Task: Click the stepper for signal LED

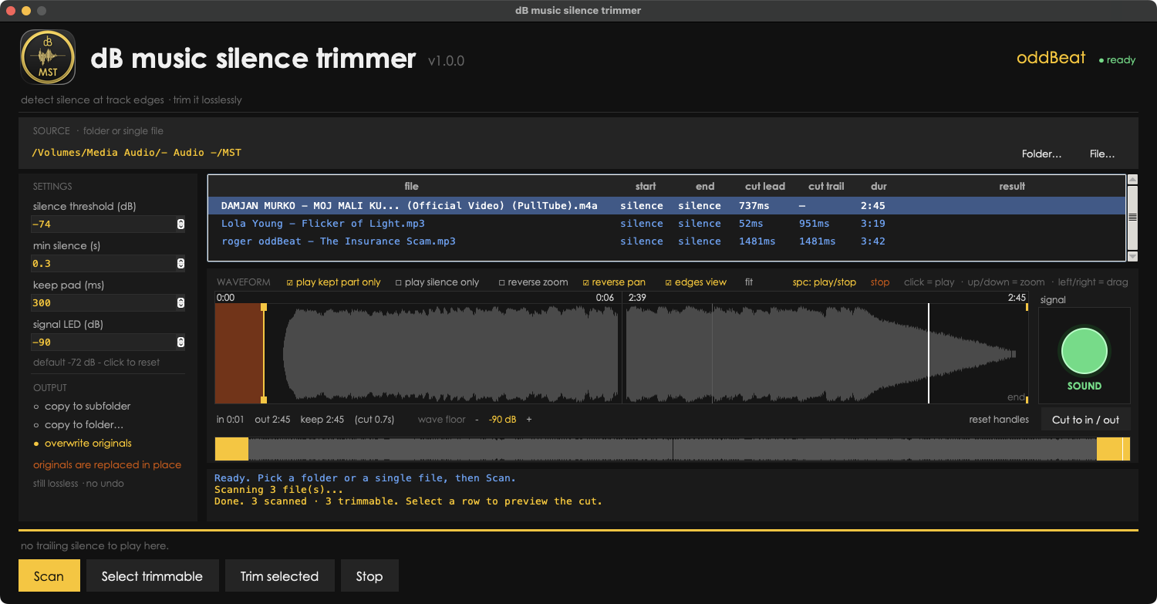Action: [x=180, y=342]
